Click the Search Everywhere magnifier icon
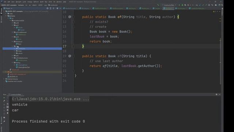 [222, 5]
